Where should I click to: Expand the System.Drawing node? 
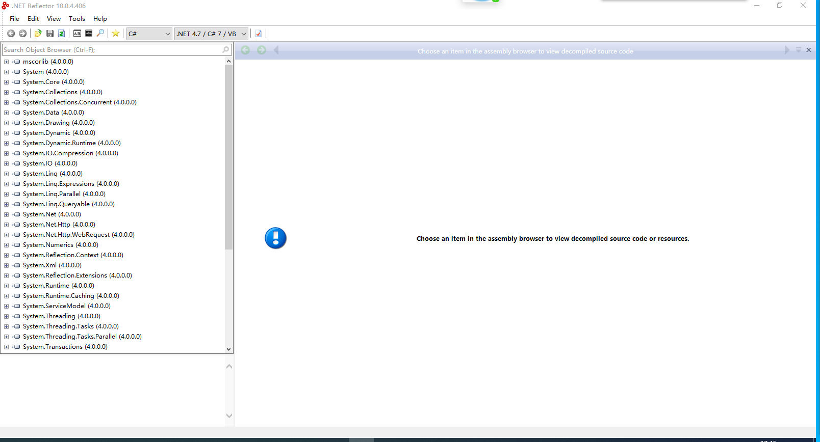tap(6, 123)
